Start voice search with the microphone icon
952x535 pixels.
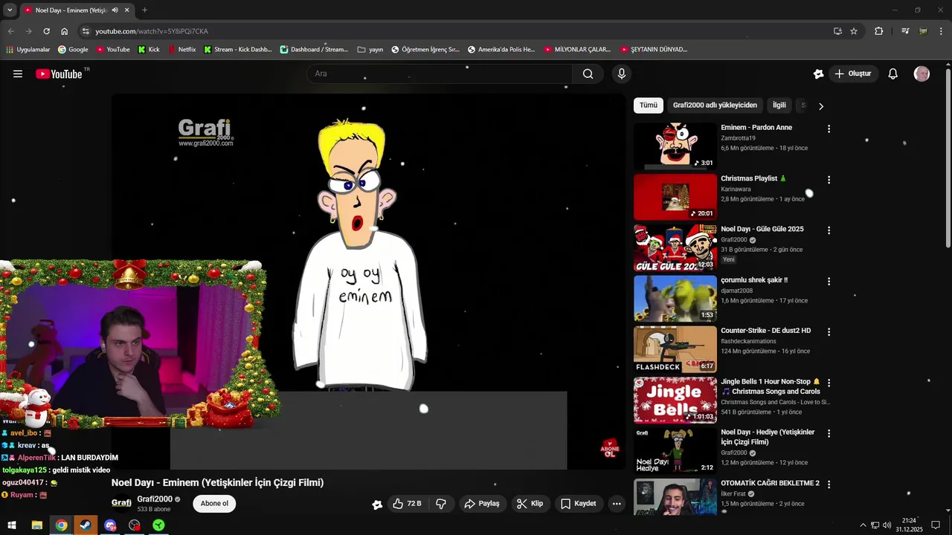click(622, 74)
